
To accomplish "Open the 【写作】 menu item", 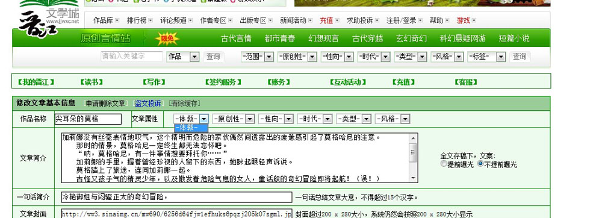I will pos(154,82).
